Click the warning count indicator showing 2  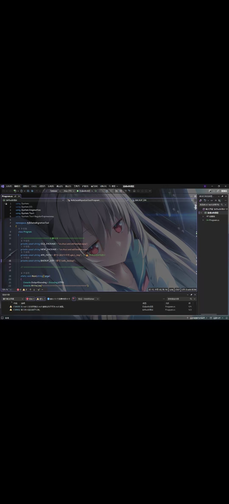(x=25, y=290)
